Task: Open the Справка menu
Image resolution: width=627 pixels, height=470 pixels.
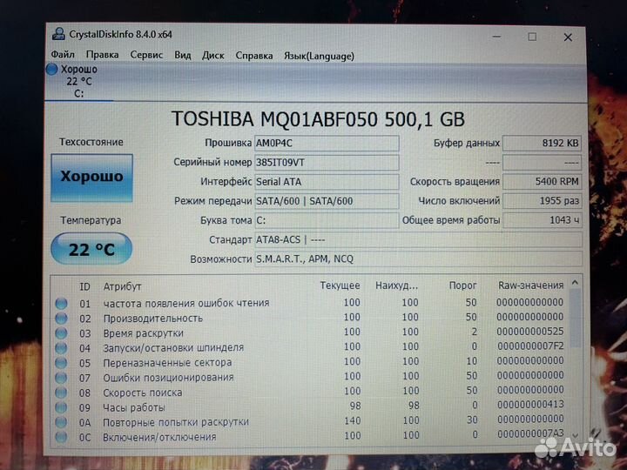Action: click(254, 56)
